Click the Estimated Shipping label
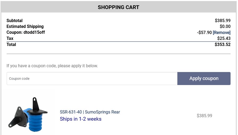Screen dimensions: 238x135 pyautogui.click(x=25, y=26)
